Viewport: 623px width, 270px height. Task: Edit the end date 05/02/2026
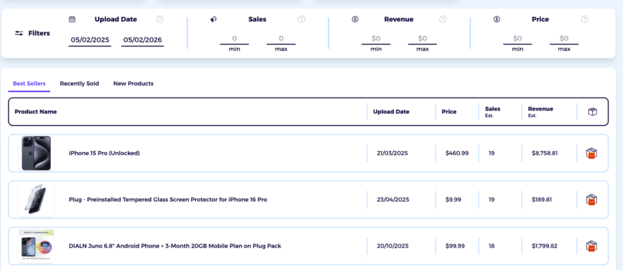coord(142,39)
